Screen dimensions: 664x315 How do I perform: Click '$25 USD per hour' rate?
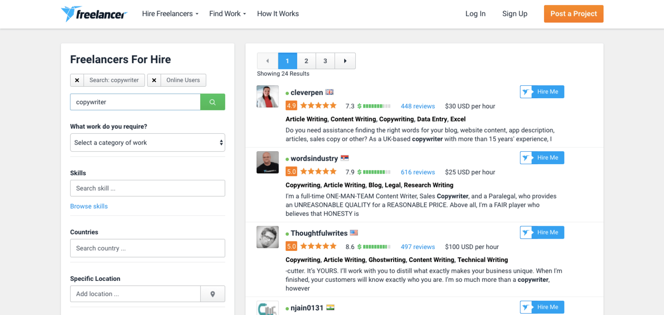[470, 172]
